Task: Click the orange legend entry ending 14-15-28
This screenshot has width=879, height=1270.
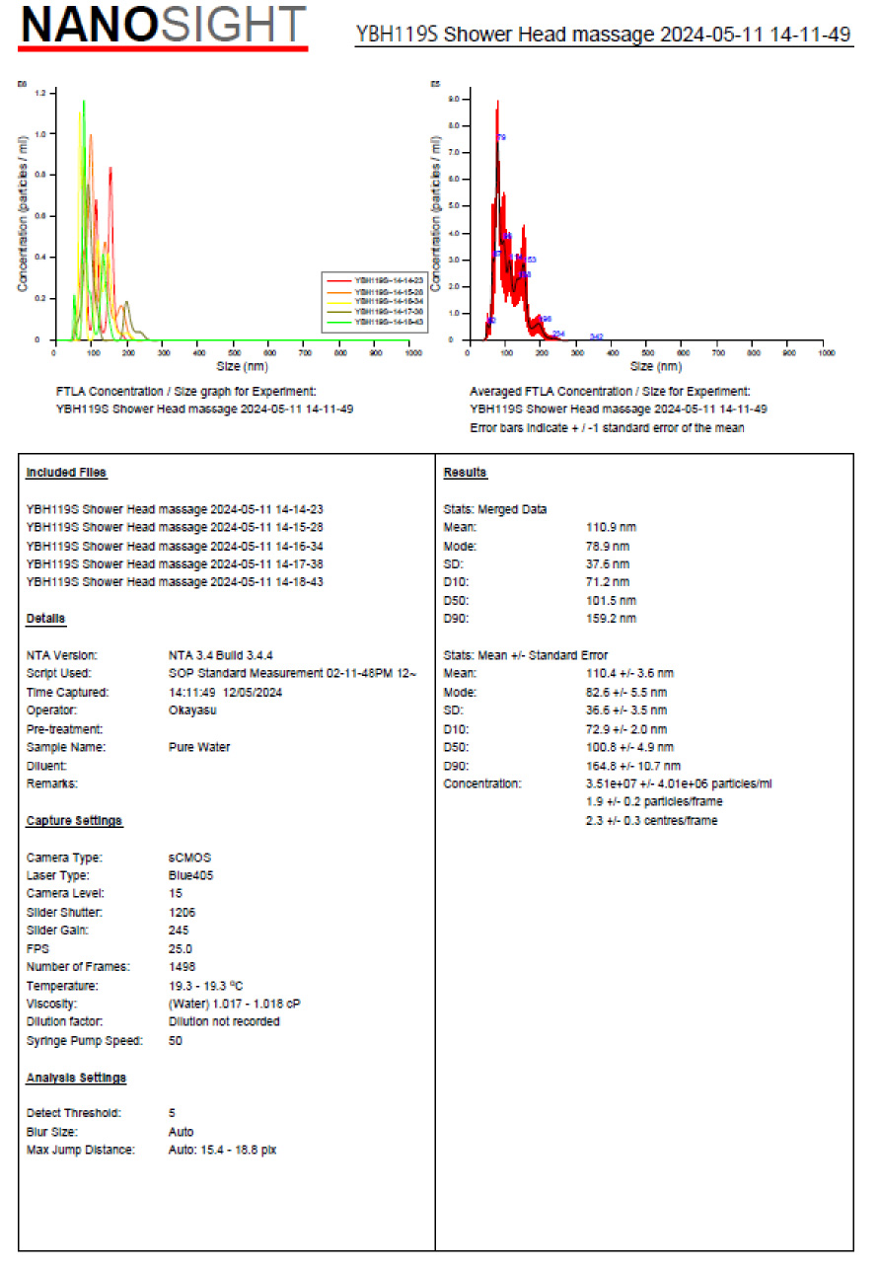Action: click(375, 291)
